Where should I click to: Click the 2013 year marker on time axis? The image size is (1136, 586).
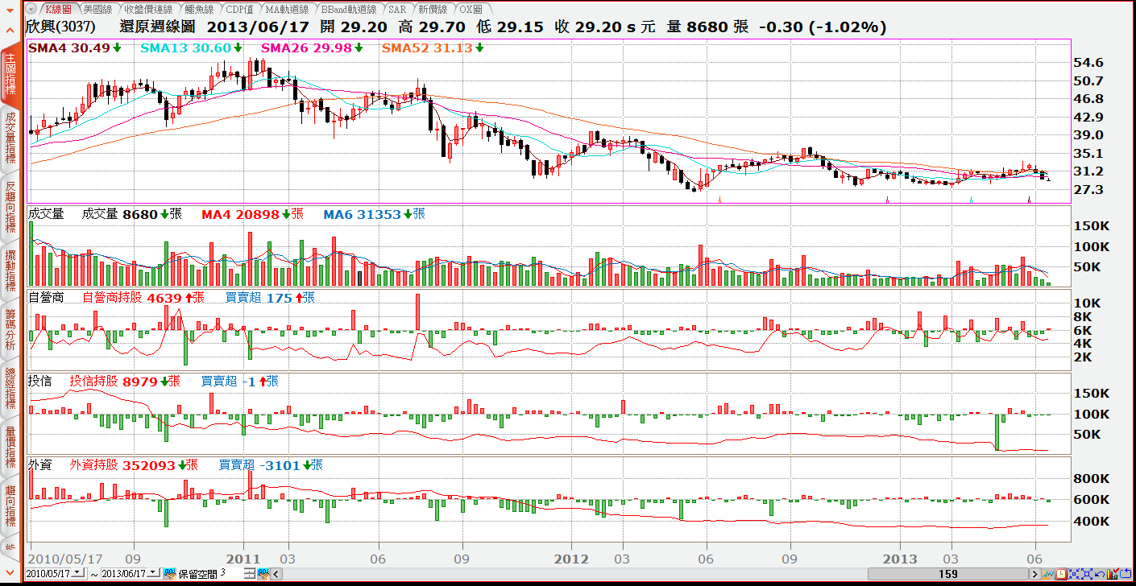900,559
